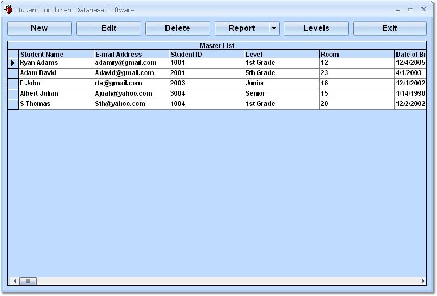Open Edit for the selected student
Image resolution: width=437 pixels, height=296 pixels.
click(108, 28)
